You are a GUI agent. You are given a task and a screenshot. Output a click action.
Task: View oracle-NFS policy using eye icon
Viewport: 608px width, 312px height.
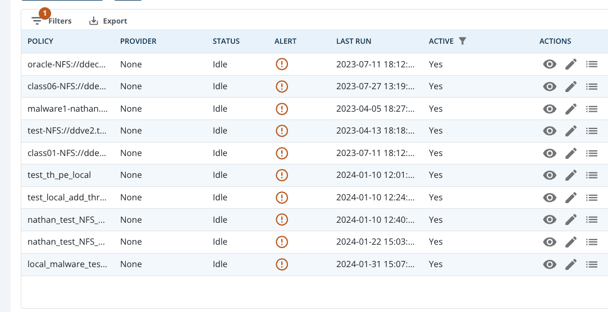(x=550, y=65)
